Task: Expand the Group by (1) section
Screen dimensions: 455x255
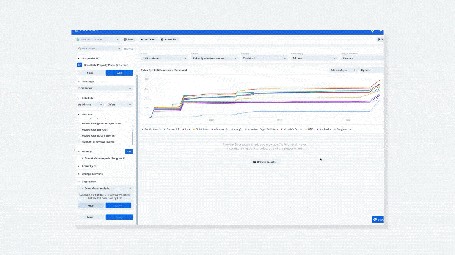Action: pos(78,166)
